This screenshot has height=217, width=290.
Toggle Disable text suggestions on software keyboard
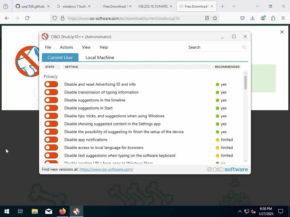click(51, 156)
